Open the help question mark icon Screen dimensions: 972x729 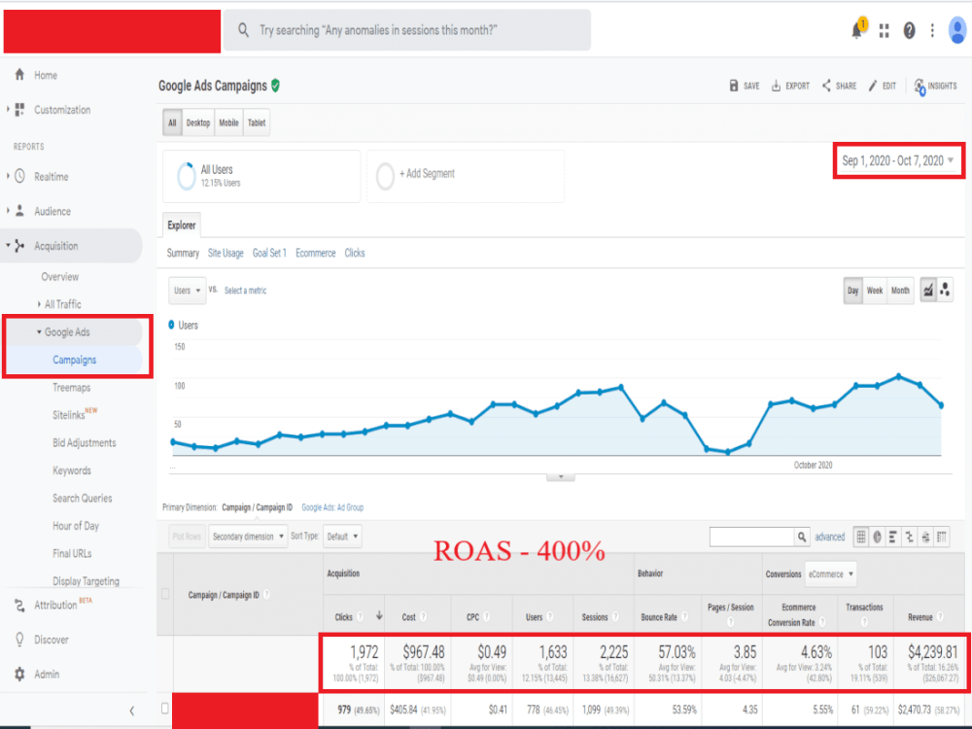pyautogui.click(x=909, y=30)
